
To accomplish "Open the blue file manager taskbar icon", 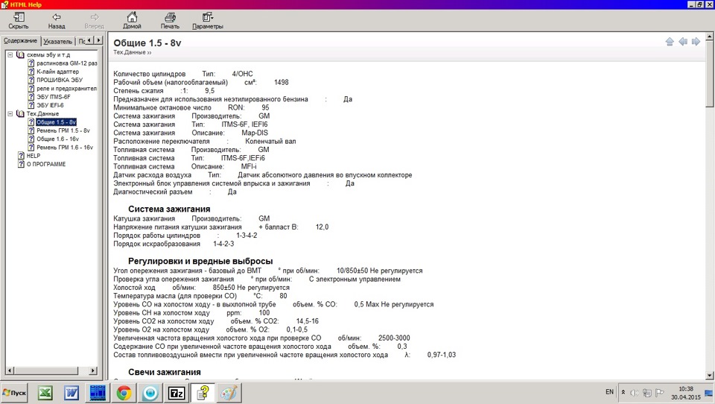I will (x=98, y=393).
